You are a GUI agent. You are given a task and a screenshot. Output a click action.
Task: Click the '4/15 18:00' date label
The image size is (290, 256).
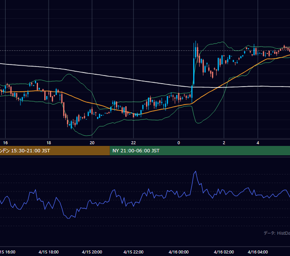[49, 252]
